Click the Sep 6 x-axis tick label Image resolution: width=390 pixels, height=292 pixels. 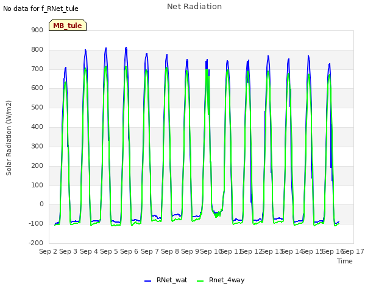click(x=129, y=251)
